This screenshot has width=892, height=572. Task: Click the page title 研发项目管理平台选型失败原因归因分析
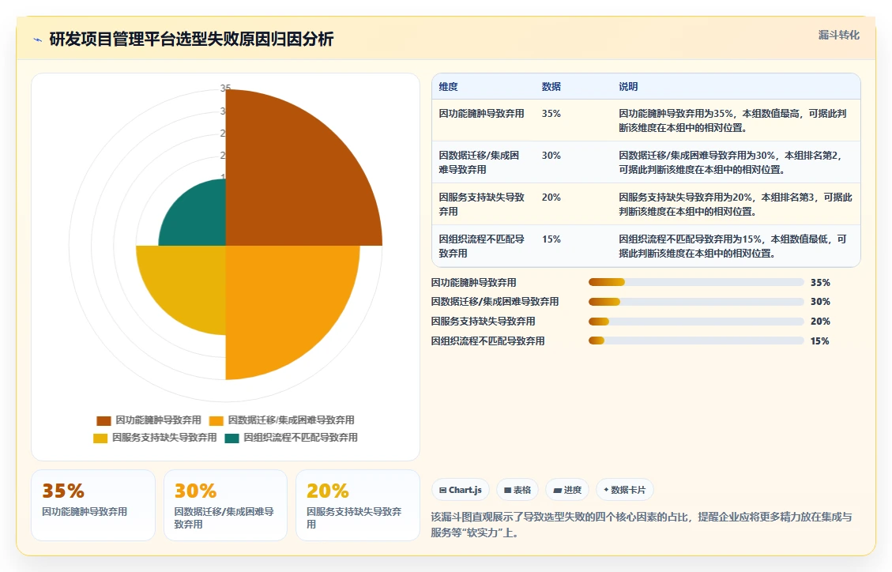pos(191,40)
